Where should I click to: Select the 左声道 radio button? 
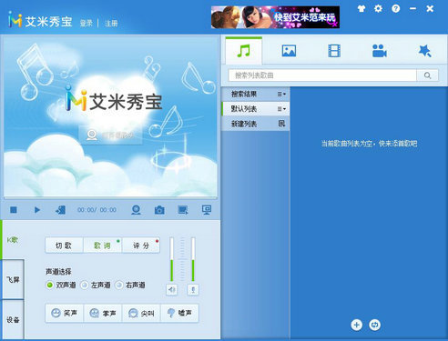click(85, 285)
